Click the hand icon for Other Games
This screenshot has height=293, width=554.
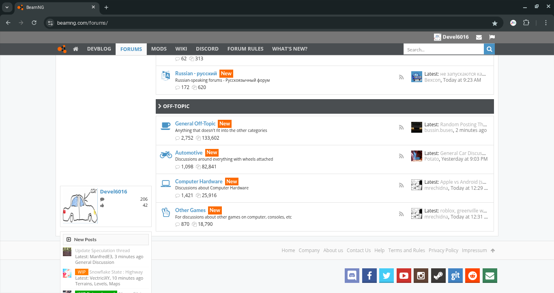[x=165, y=212]
